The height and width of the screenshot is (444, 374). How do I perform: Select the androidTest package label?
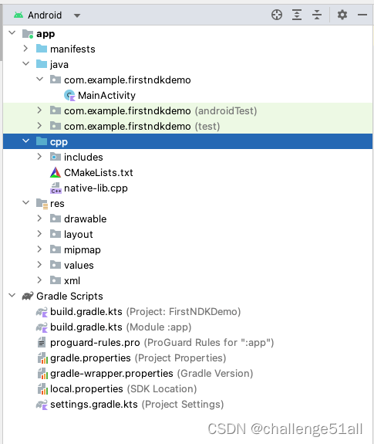(x=160, y=110)
